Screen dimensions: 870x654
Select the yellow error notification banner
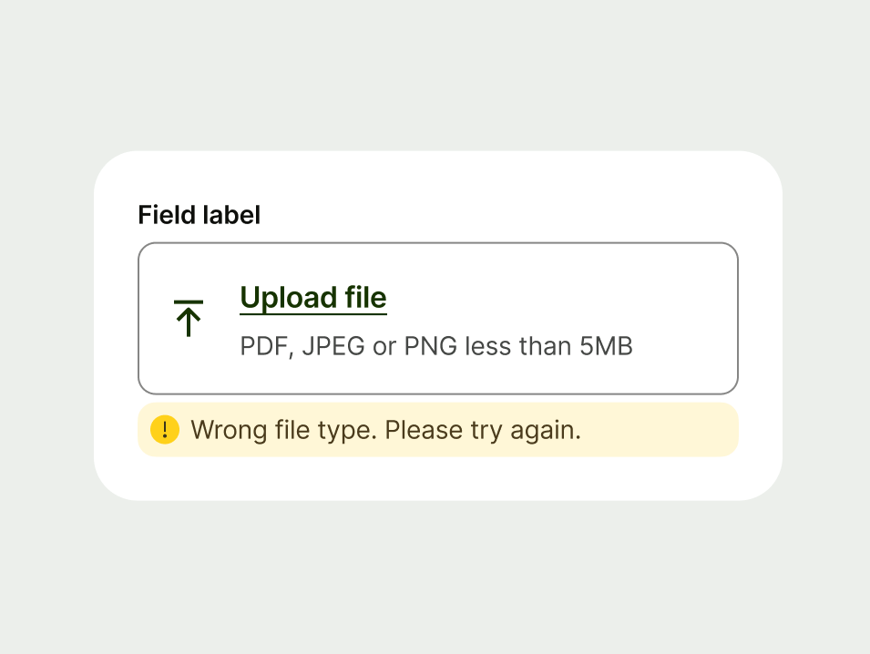(x=437, y=429)
